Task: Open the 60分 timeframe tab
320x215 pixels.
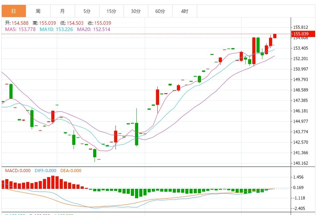Action: [x=160, y=11]
